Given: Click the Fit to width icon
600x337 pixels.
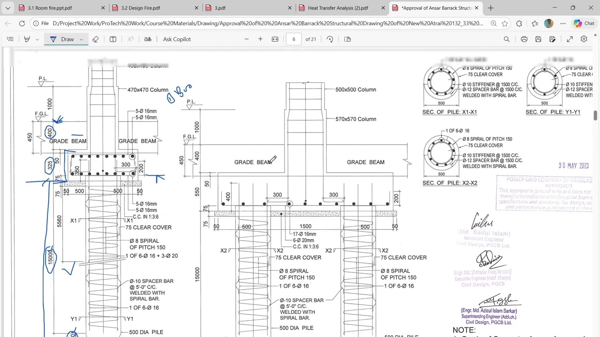Looking at the screenshot, I should (275, 39).
